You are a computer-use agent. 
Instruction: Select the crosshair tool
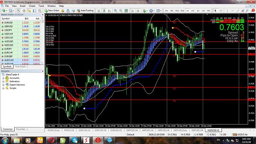point(221,10)
